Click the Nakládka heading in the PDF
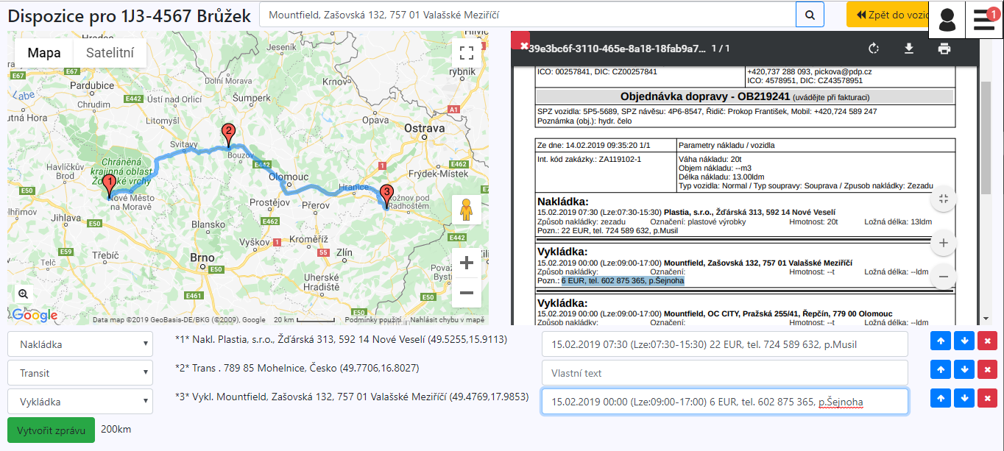Screen dimensions: 1004x451 pos(563,202)
